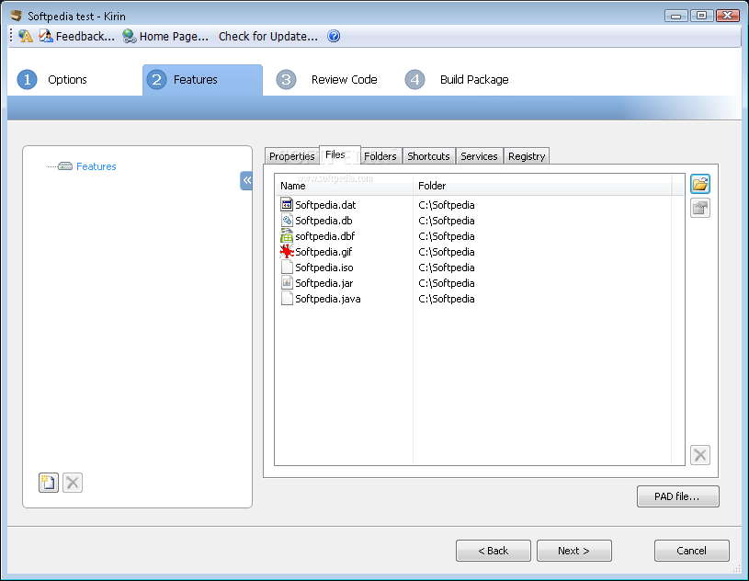Click the language icon in the toolbar
Image resolution: width=749 pixels, height=581 pixels.
(x=26, y=37)
